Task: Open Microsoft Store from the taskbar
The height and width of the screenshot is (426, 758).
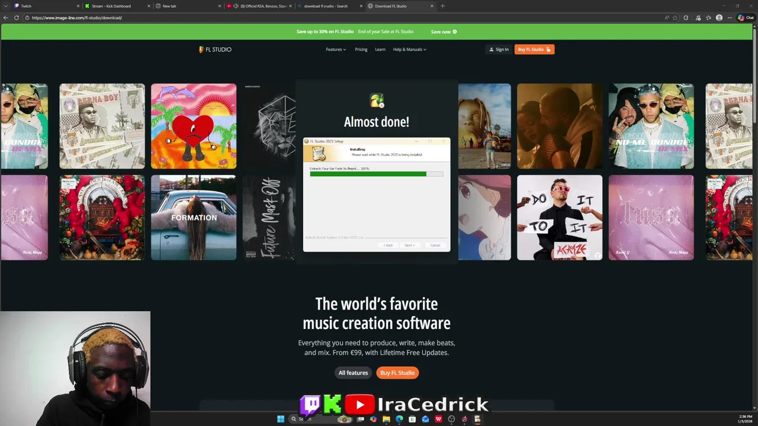Action: pos(412,419)
